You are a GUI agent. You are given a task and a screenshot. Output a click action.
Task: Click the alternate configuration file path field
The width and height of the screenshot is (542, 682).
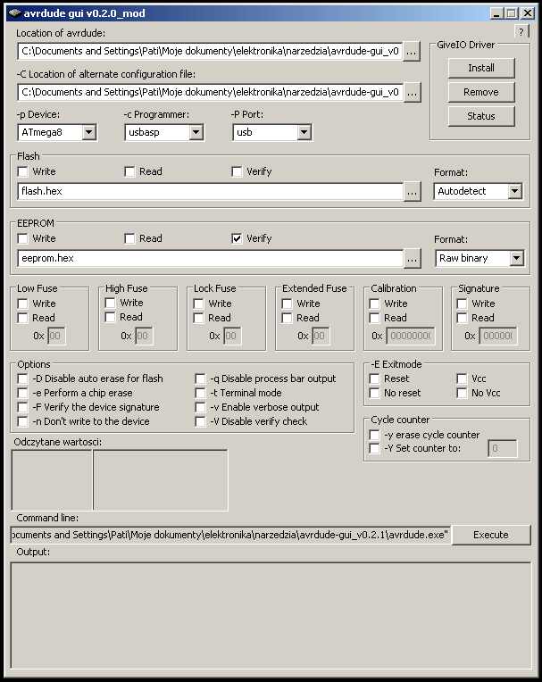click(x=210, y=92)
